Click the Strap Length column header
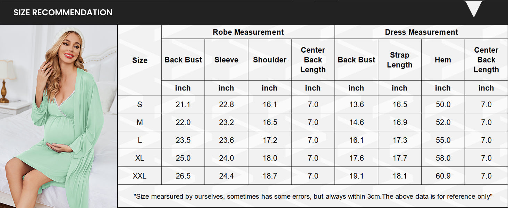The width and height of the screenshot is (508, 208). [399, 60]
